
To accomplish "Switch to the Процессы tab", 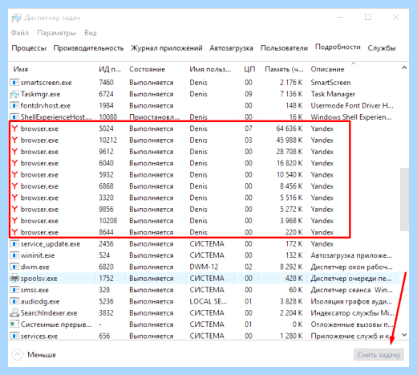I will point(29,48).
